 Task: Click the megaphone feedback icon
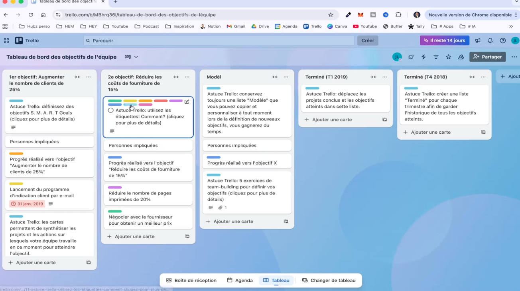click(x=478, y=41)
